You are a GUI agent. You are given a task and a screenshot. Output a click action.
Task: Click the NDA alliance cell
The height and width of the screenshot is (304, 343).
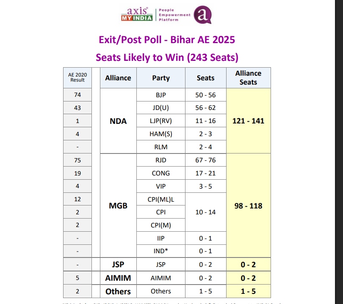pos(118,121)
